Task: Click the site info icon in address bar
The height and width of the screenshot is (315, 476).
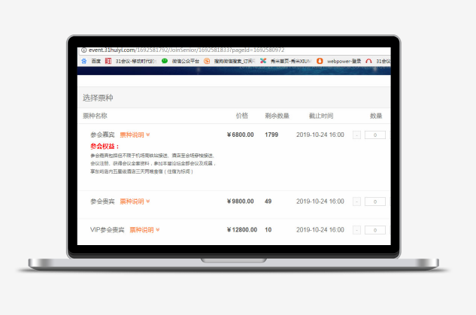Action: (x=83, y=50)
